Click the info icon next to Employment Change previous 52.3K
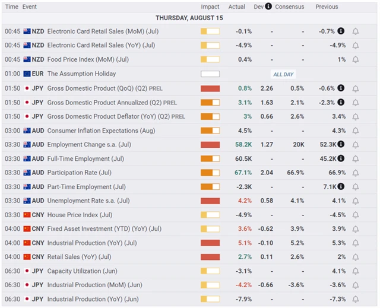Screen dimensions: 380x308 [x=341, y=144]
